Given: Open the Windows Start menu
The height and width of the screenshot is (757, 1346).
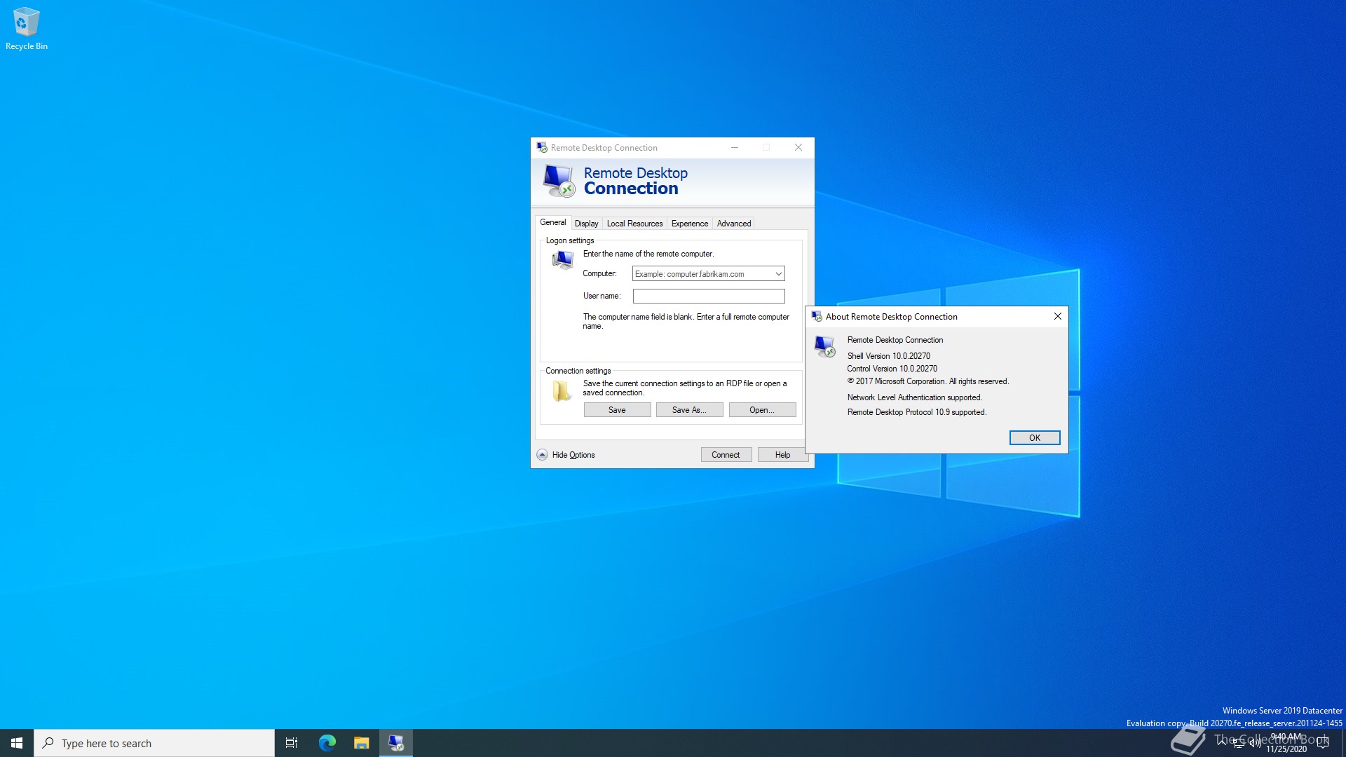Looking at the screenshot, I should (17, 743).
